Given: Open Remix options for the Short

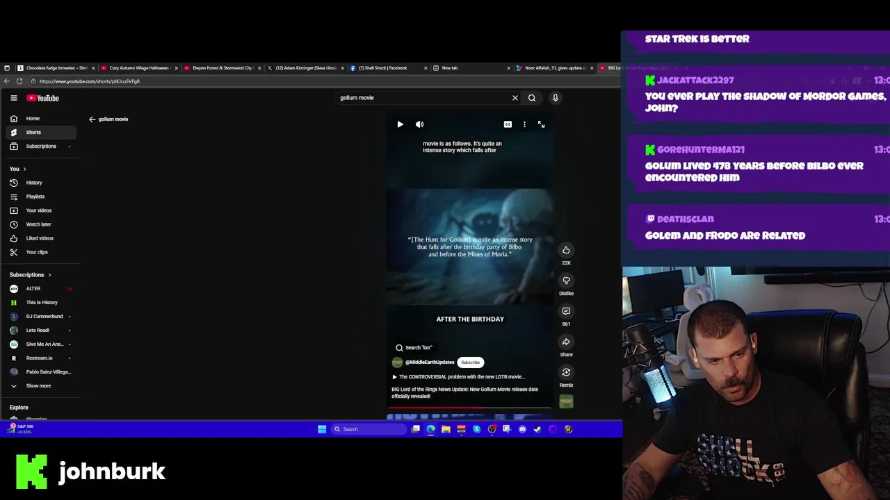Looking at the screenshot, I should coord(566,372).
